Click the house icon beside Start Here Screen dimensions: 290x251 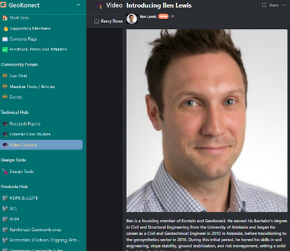point(5,18)
